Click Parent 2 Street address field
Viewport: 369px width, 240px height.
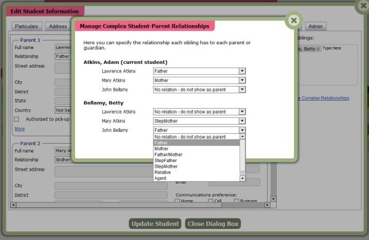coord(105,171)
